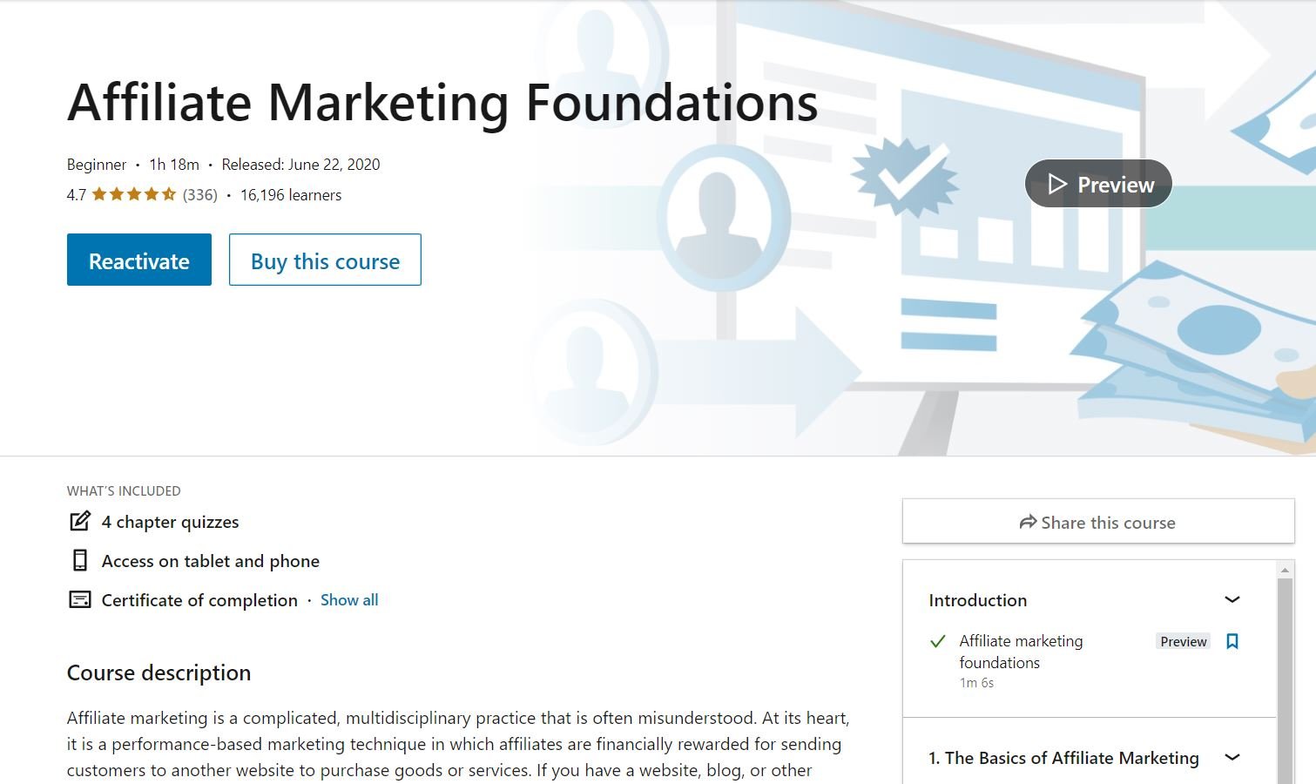Click the green completed checkmark icon
Screen dimensions: 1316x784
pos(938,642)
